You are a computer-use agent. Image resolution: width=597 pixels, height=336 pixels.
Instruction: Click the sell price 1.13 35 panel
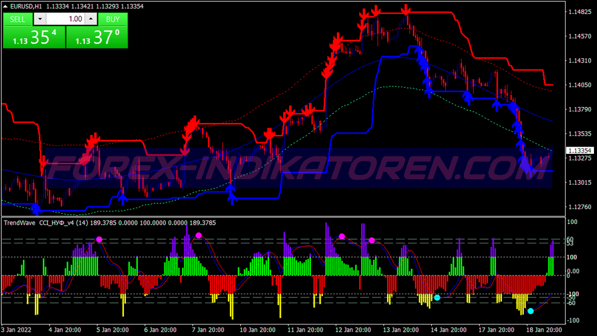[x=34, y=38]
